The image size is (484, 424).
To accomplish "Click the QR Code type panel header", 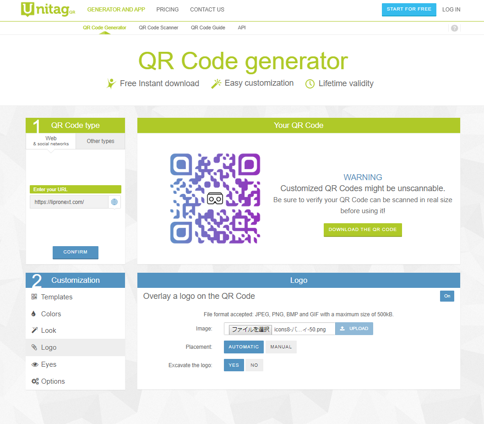I will pyautogui.click(x=75, y=125).
